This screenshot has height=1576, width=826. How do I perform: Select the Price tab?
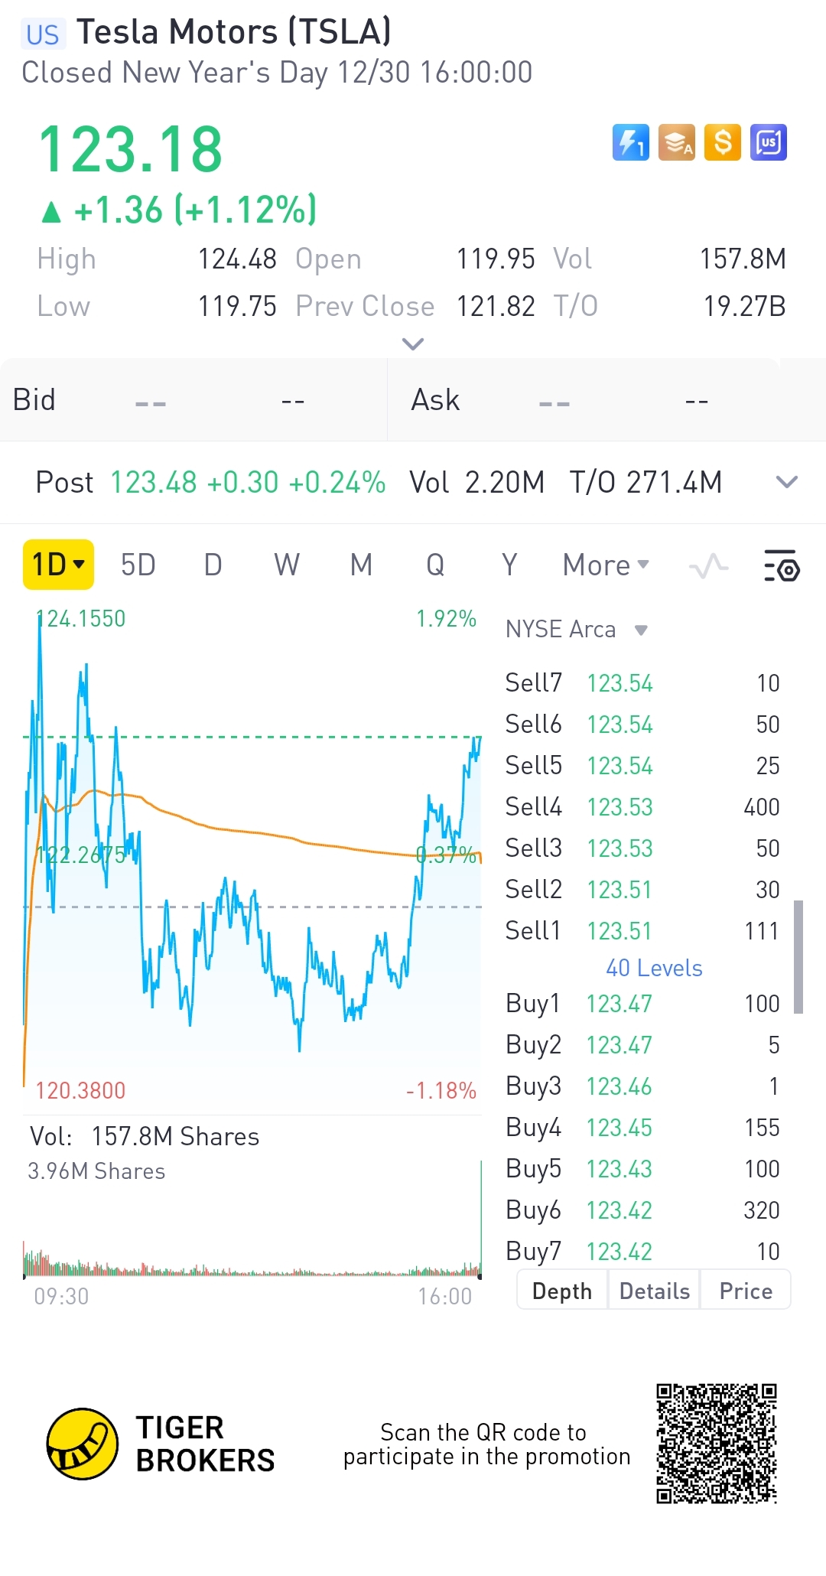pyautogui.click(x=746, y=1291)
